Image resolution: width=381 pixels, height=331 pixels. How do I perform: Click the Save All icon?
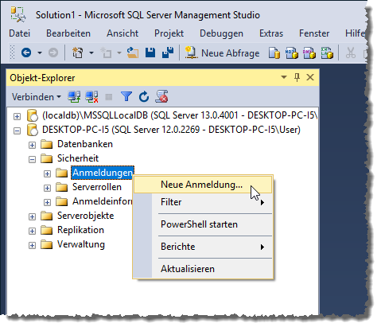(x=168, y=53)
